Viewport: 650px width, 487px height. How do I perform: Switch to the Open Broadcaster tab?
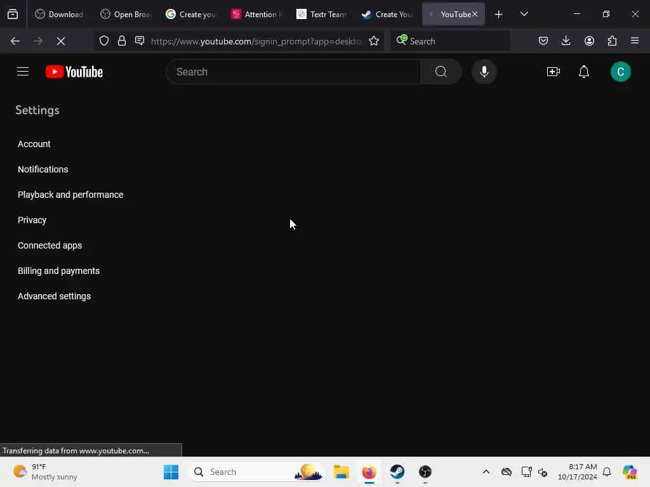126,15
